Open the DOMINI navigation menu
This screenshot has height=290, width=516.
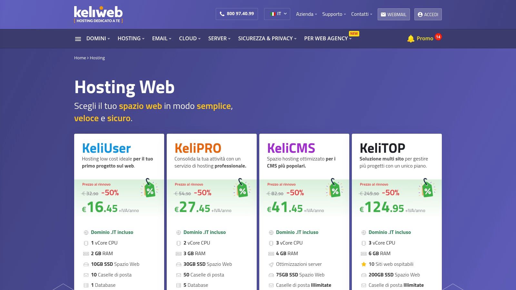click(96, 38)
